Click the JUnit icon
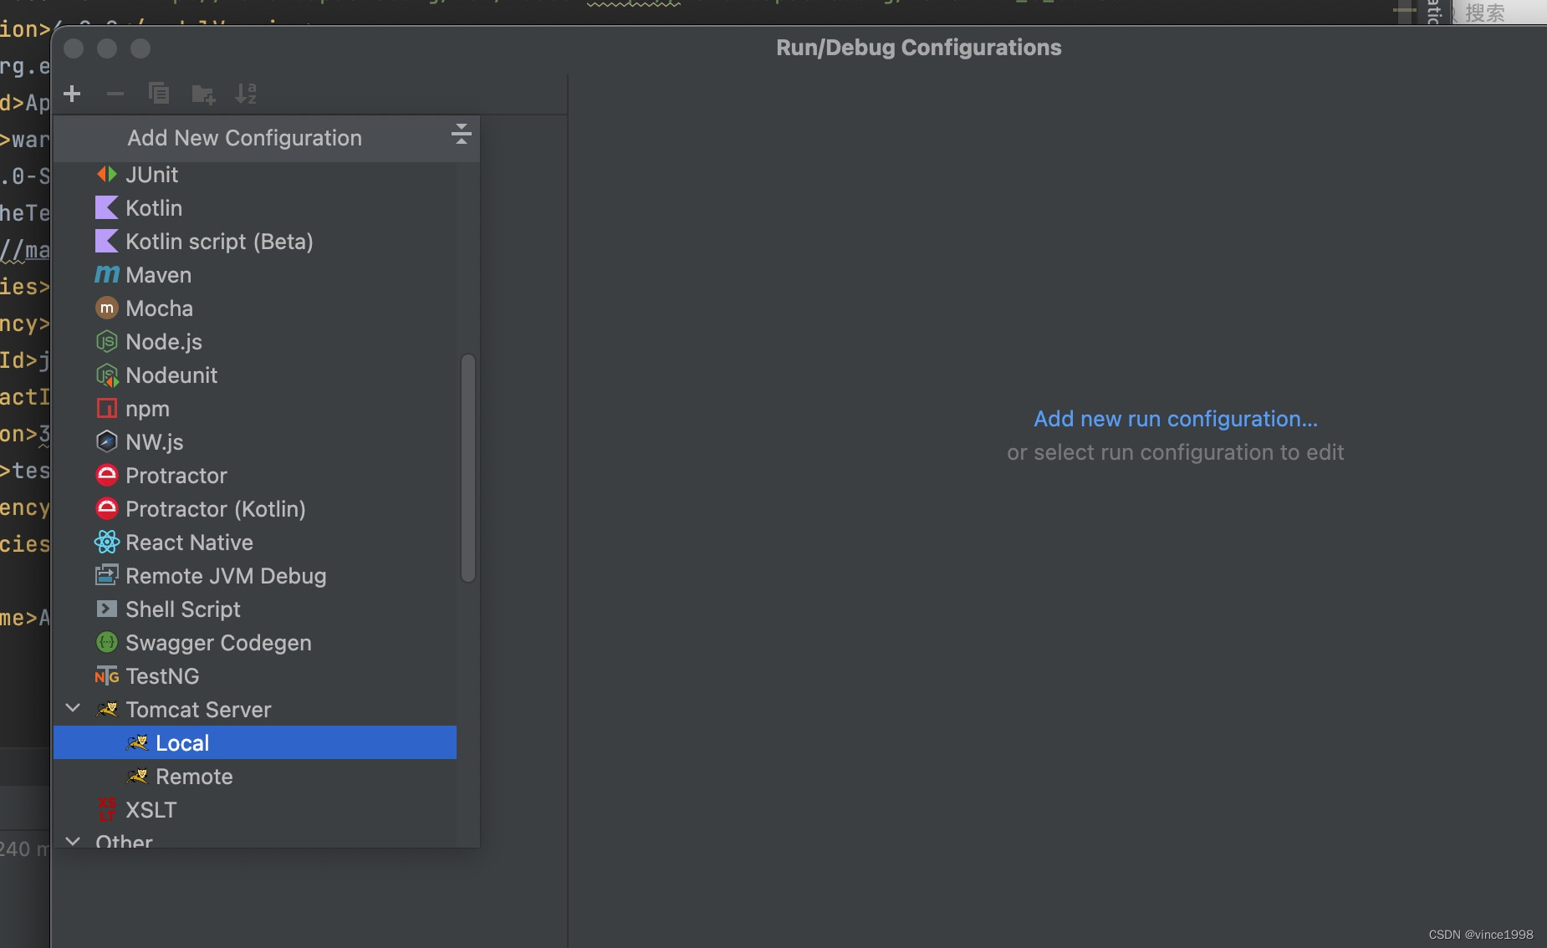 (107, 174)
